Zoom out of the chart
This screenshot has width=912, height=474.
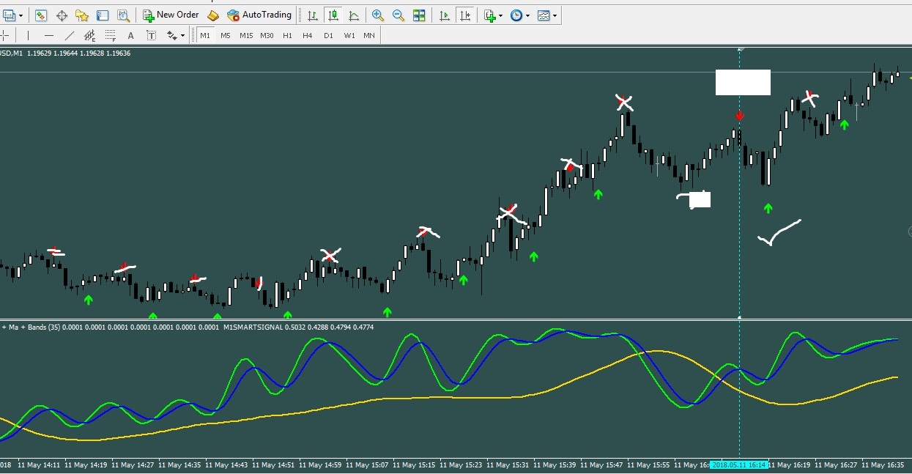[398, 15]
